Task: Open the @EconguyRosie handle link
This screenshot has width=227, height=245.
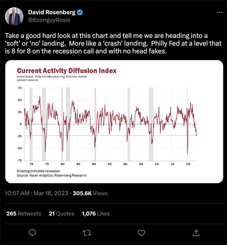Action: coord(49,20)
